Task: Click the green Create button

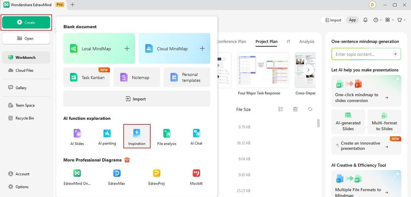Action: [x=26, y=22]
